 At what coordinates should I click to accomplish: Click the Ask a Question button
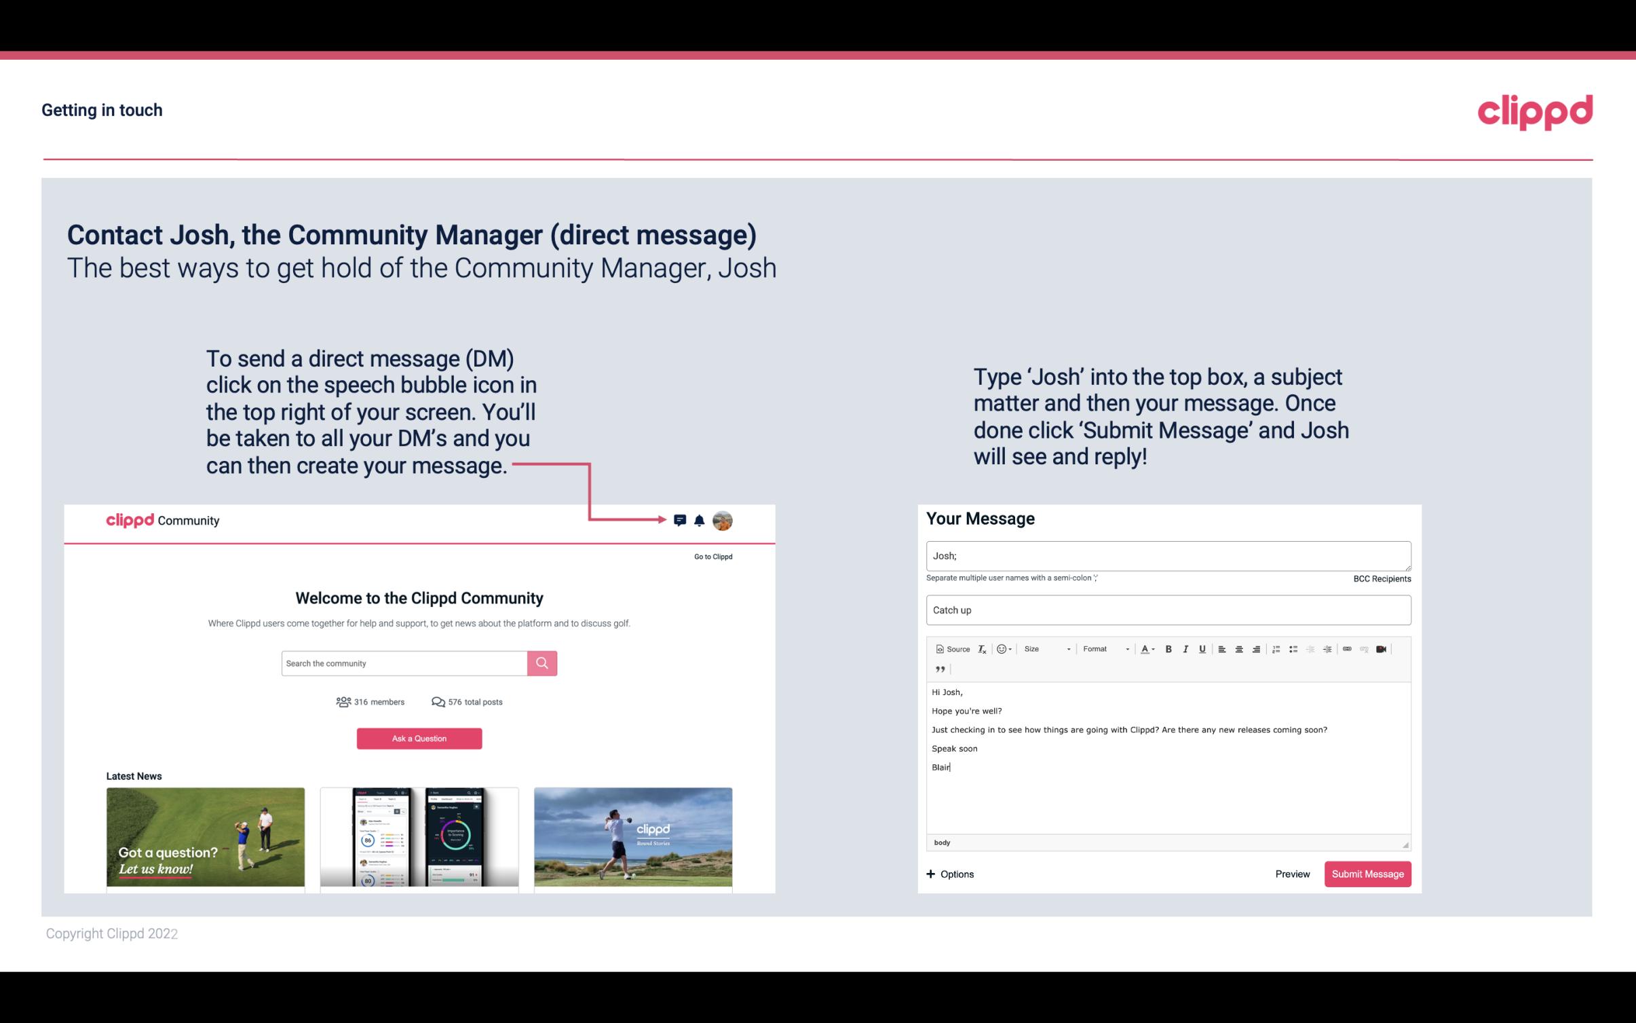coord(419,737)
